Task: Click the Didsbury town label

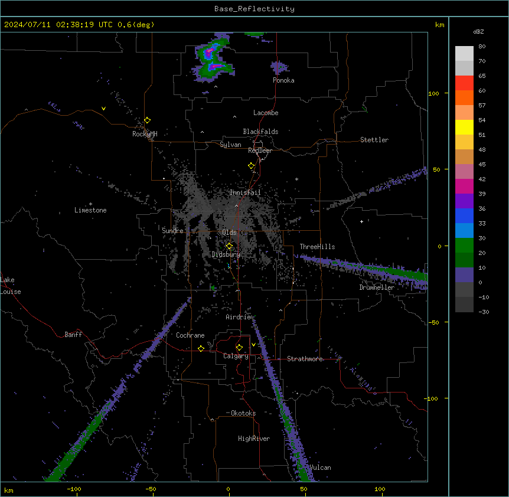Action: pyautogui.click(x=226, y=254)
